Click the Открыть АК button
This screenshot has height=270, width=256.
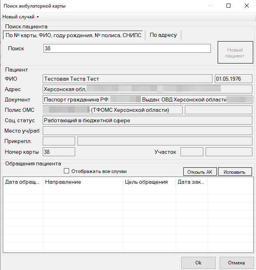(200, 172)
